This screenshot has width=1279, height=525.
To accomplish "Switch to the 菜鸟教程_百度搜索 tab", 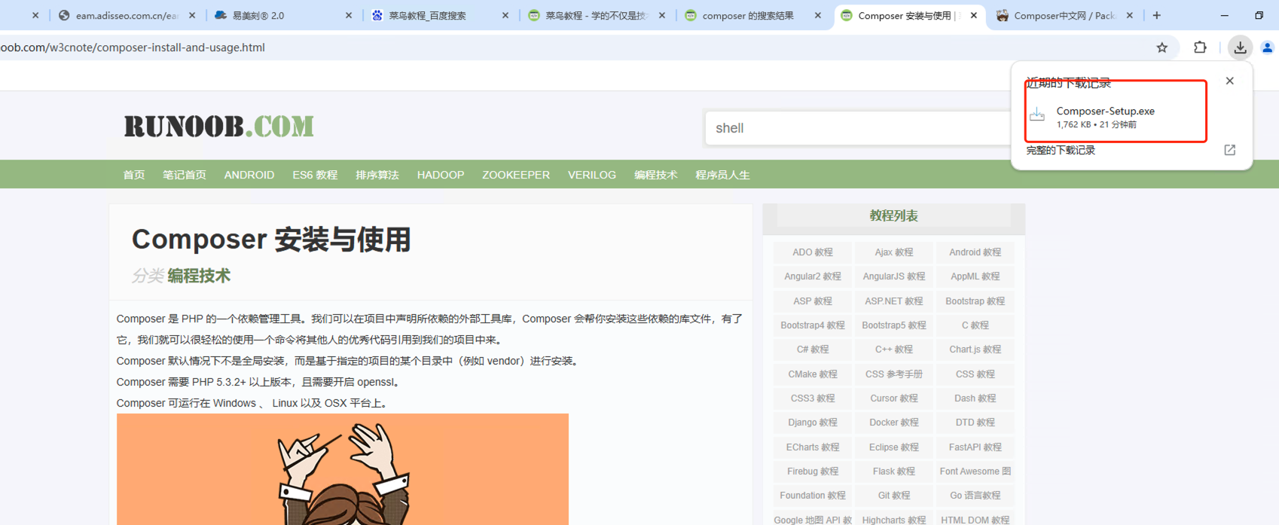I will click(439, 15).
